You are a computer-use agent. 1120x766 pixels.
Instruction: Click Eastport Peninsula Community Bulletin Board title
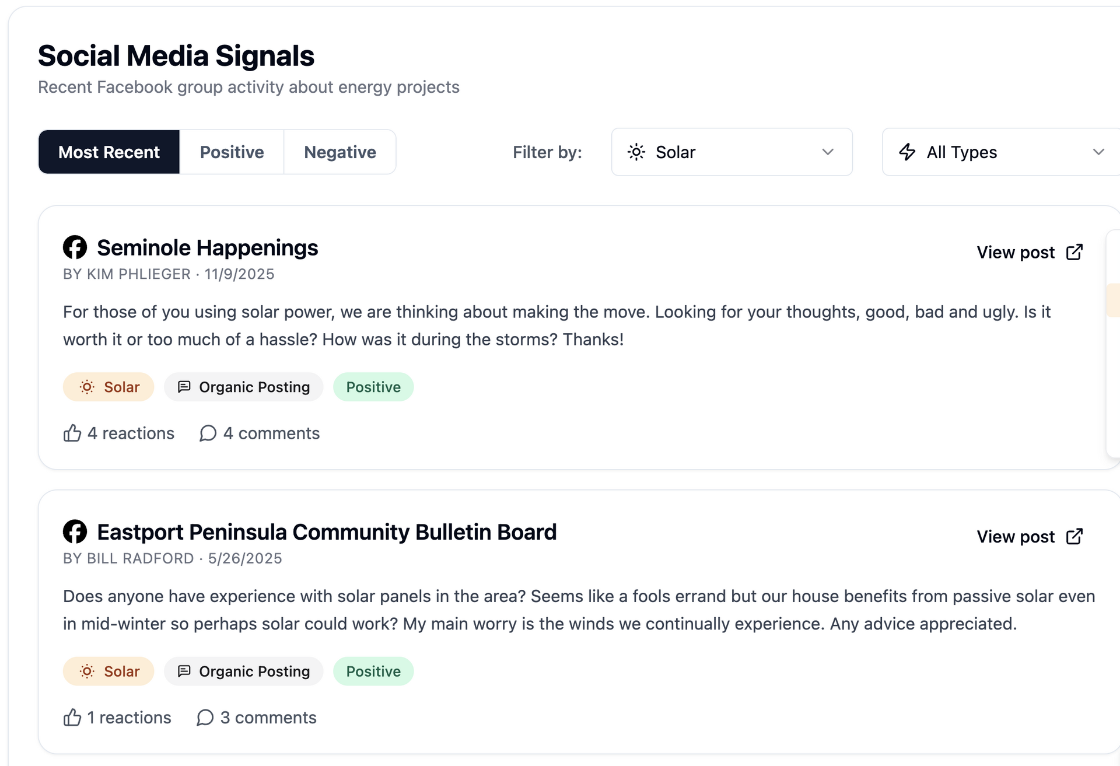[327, 531]
